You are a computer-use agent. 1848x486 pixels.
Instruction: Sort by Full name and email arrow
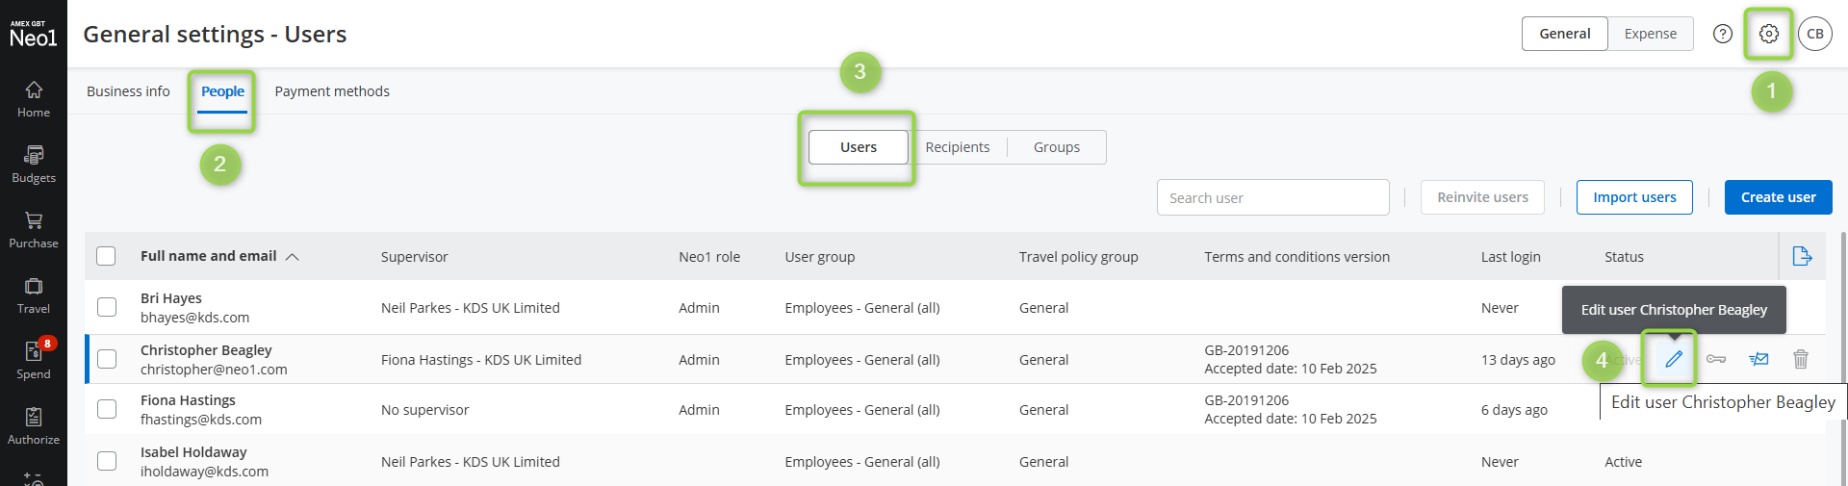point(293,257)
